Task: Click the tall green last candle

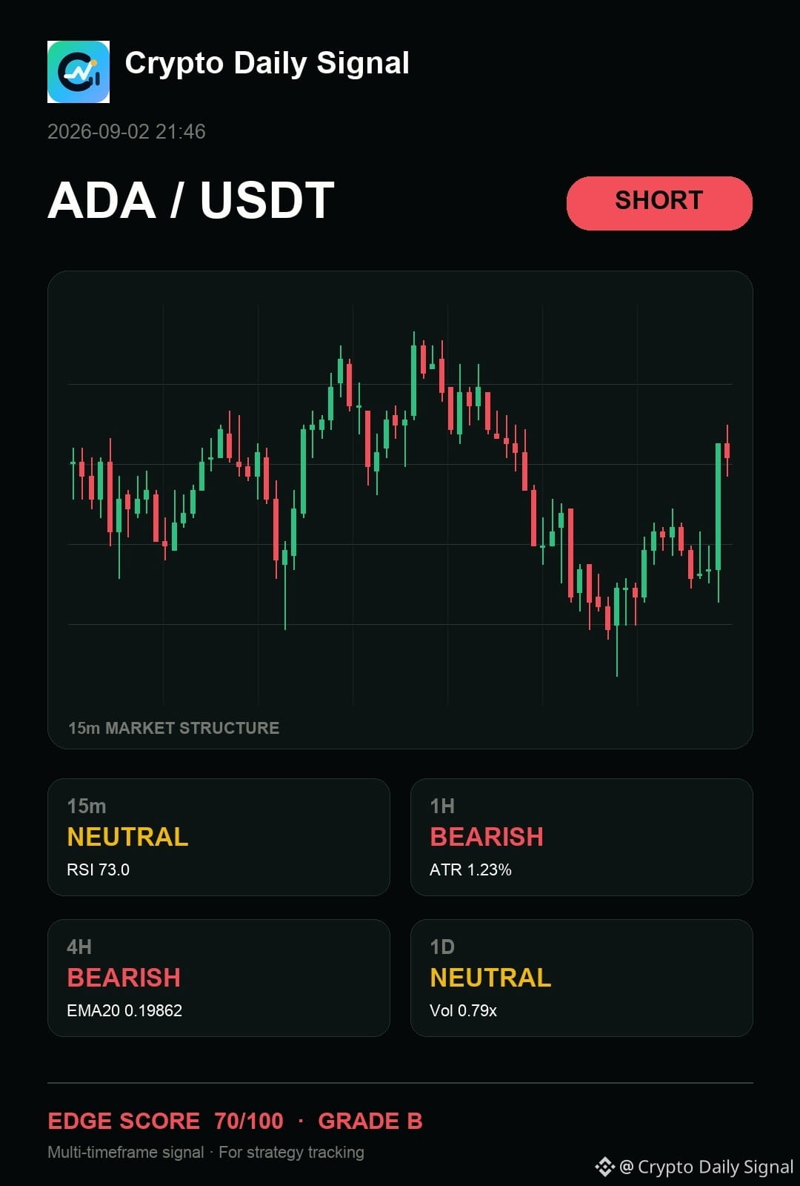Action: coord(718,511)
